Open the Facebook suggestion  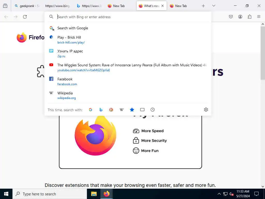coord(128,82)
